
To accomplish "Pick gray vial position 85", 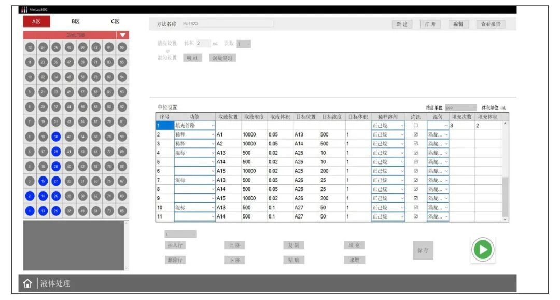I will click(122, 211).
